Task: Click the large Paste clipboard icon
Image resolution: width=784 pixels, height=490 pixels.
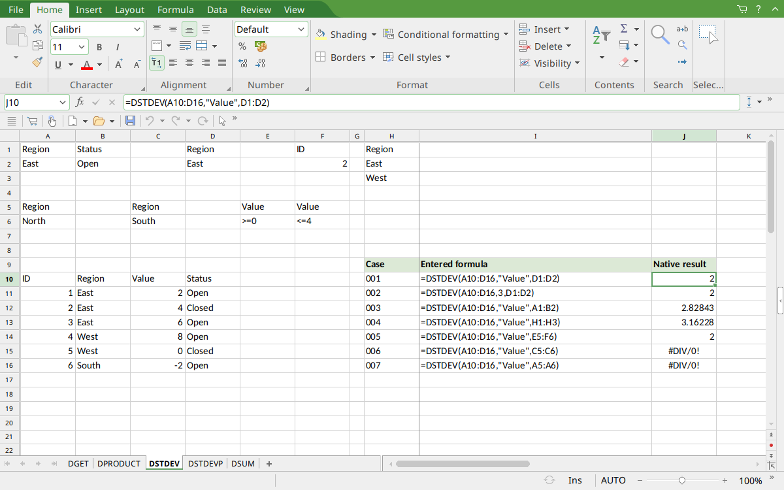Action: point(16,36)
